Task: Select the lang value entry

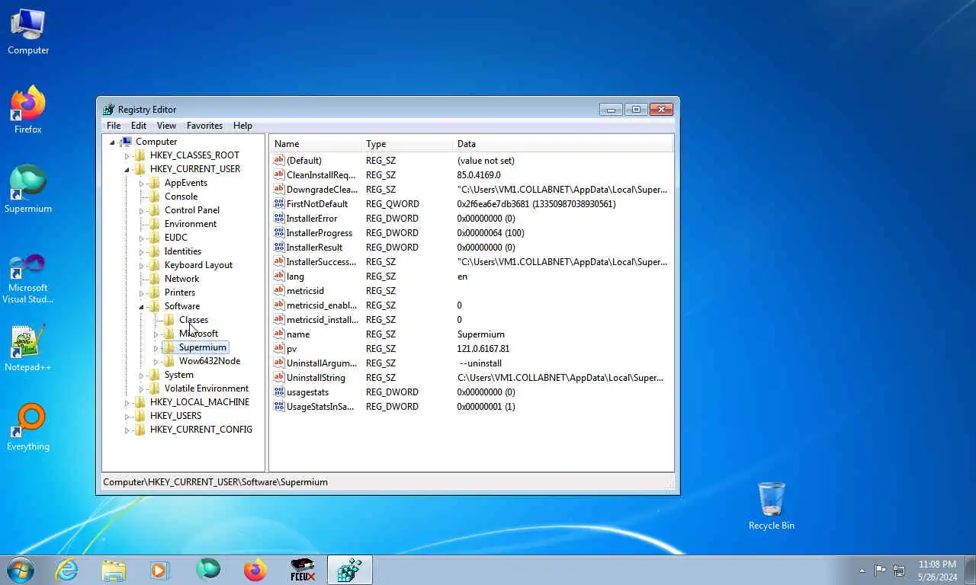Action: 295,277
